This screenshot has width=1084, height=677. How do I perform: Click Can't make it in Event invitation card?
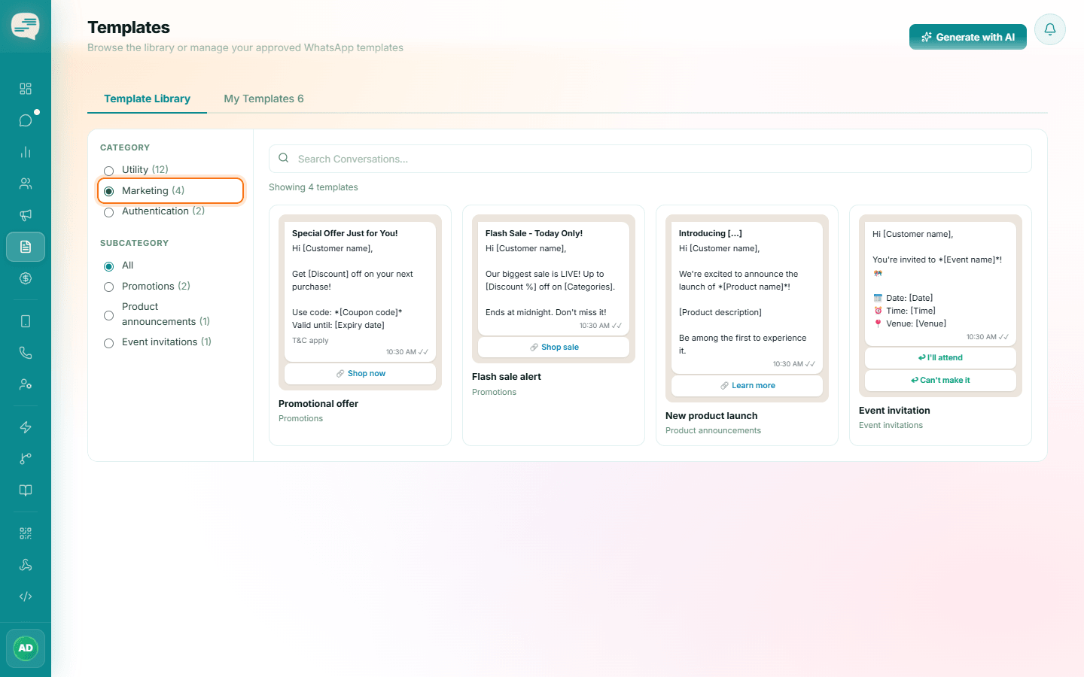pos(940,380)
